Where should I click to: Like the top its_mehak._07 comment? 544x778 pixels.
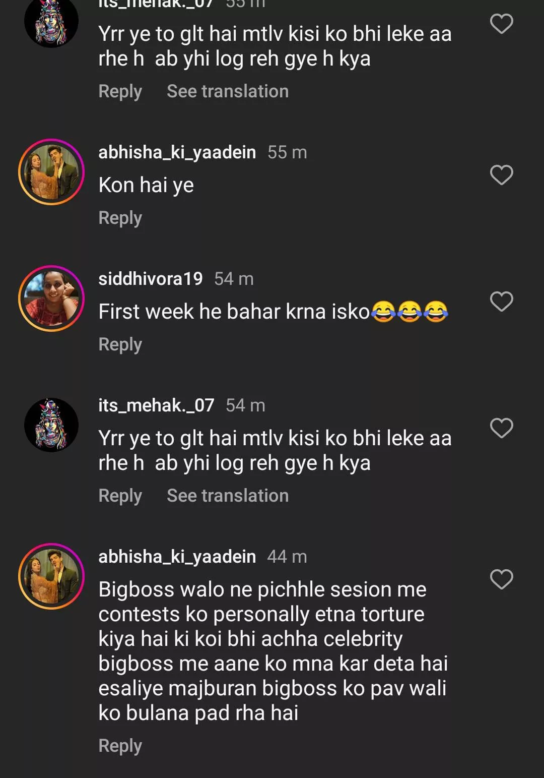click(x=501, y=24)
